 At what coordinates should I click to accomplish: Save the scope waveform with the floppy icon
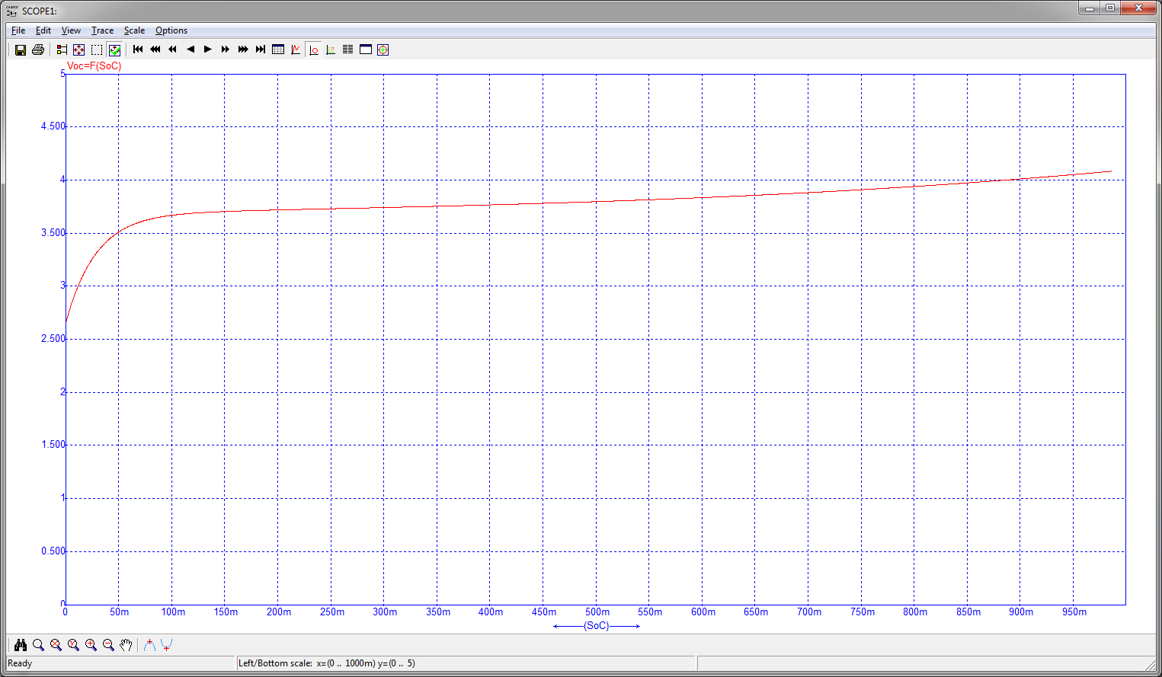pyautogui.click(x=21, y=49)
